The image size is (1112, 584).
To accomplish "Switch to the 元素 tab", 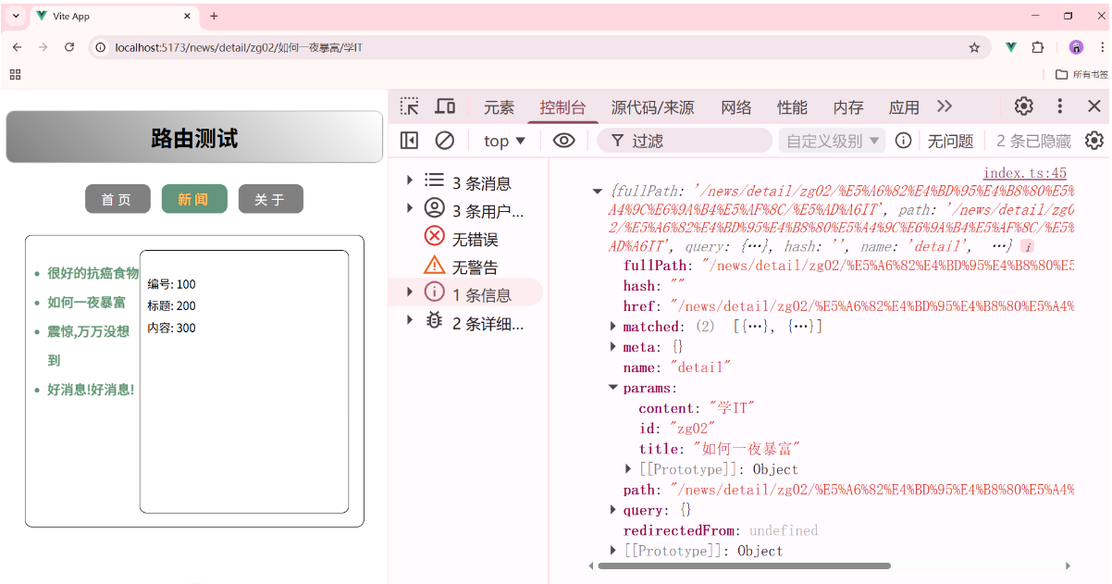I will [499, 107].
